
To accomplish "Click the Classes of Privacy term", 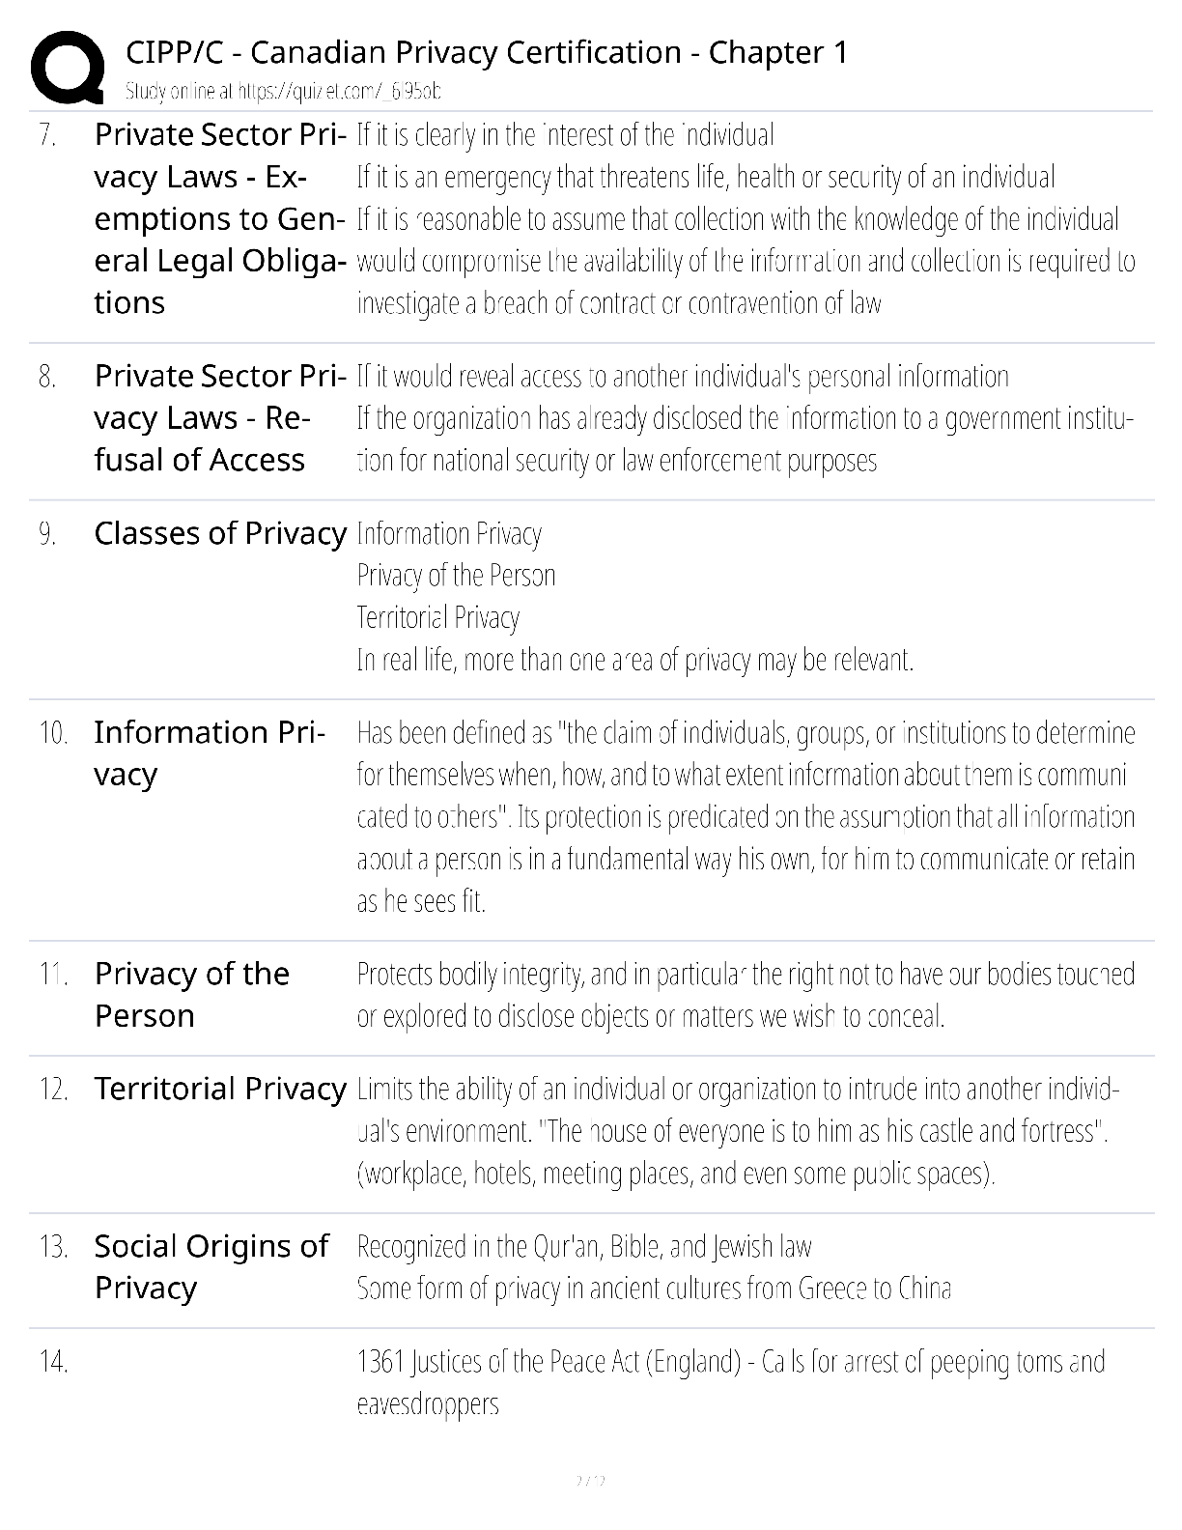I will pos(220,533).
